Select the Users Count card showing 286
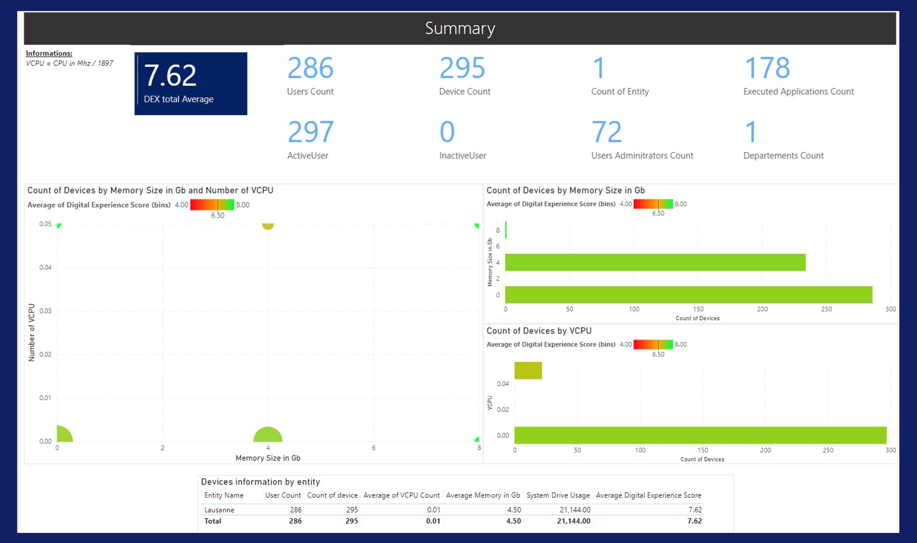Image resolution: width=917 pixels, height=543 pixels. [310, 76]
